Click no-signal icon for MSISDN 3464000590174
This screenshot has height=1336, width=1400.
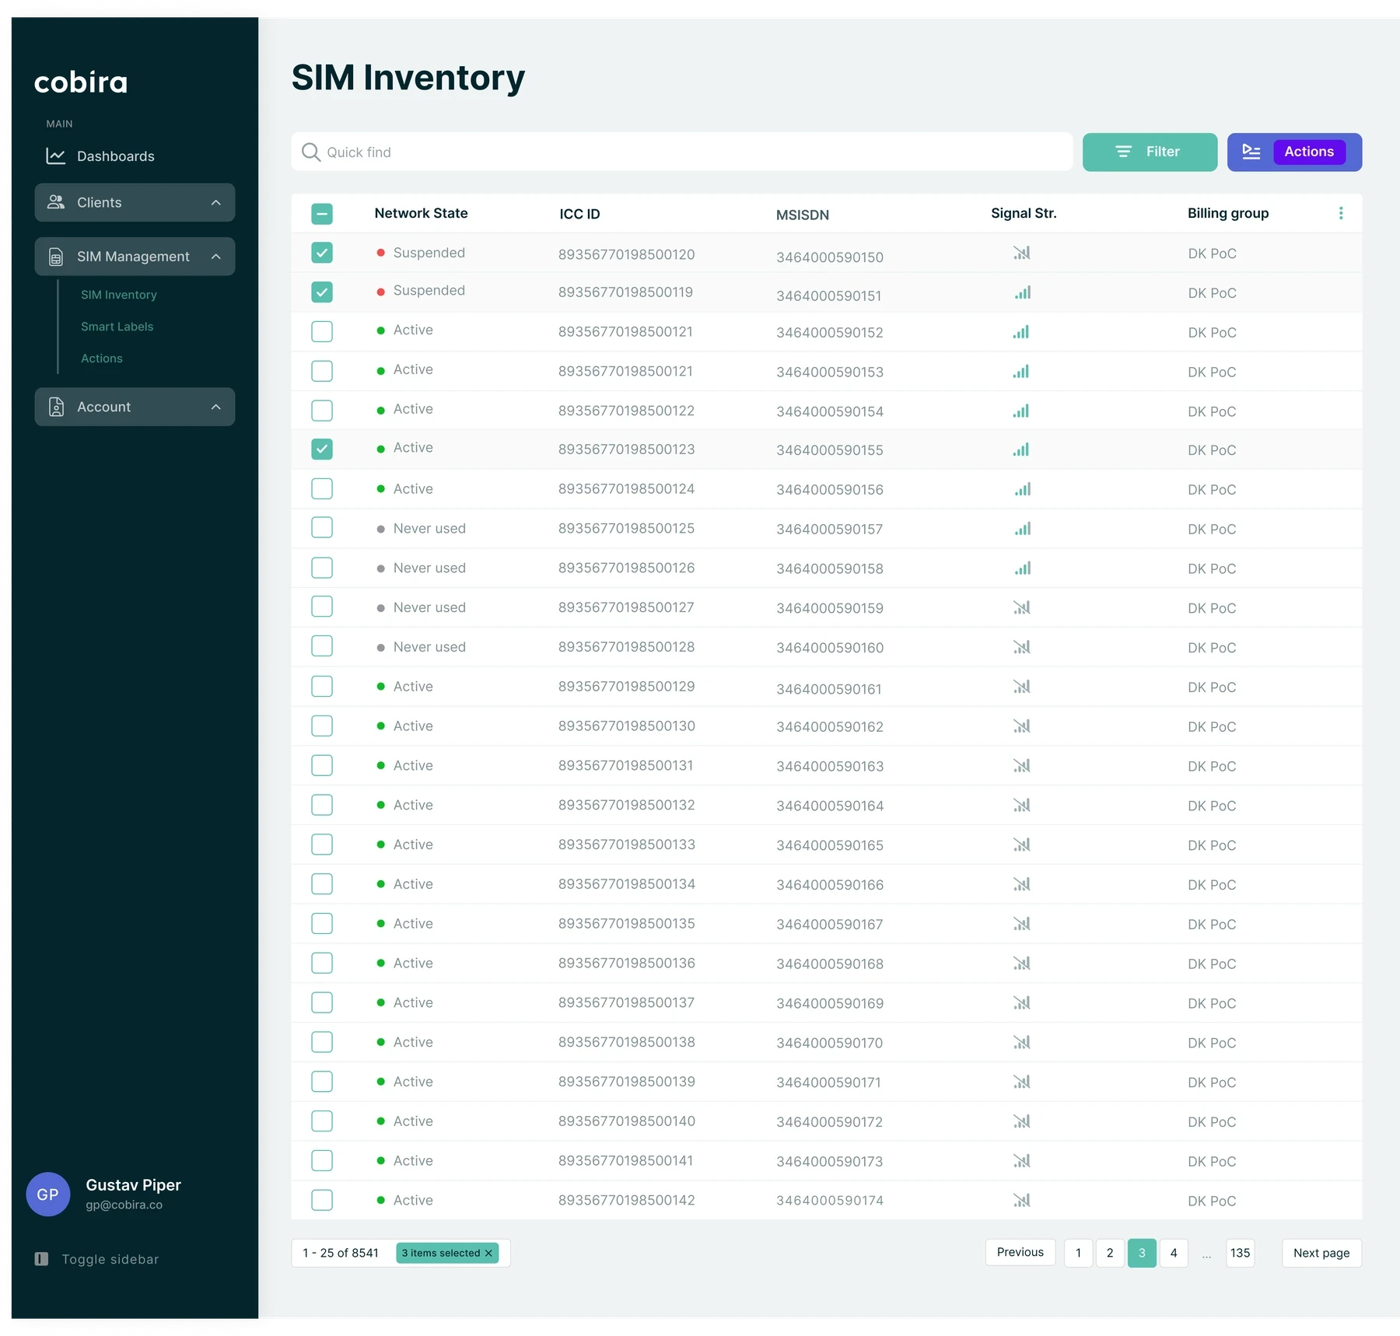tap(1021, 1200)
